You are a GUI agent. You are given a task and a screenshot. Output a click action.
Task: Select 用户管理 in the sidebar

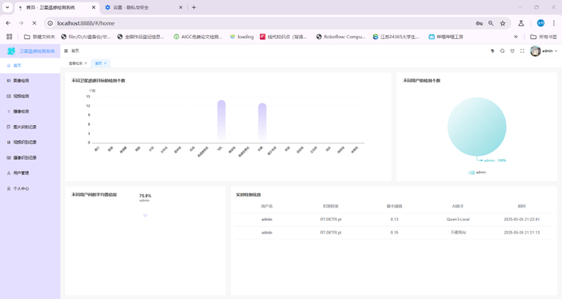(21, 173)
